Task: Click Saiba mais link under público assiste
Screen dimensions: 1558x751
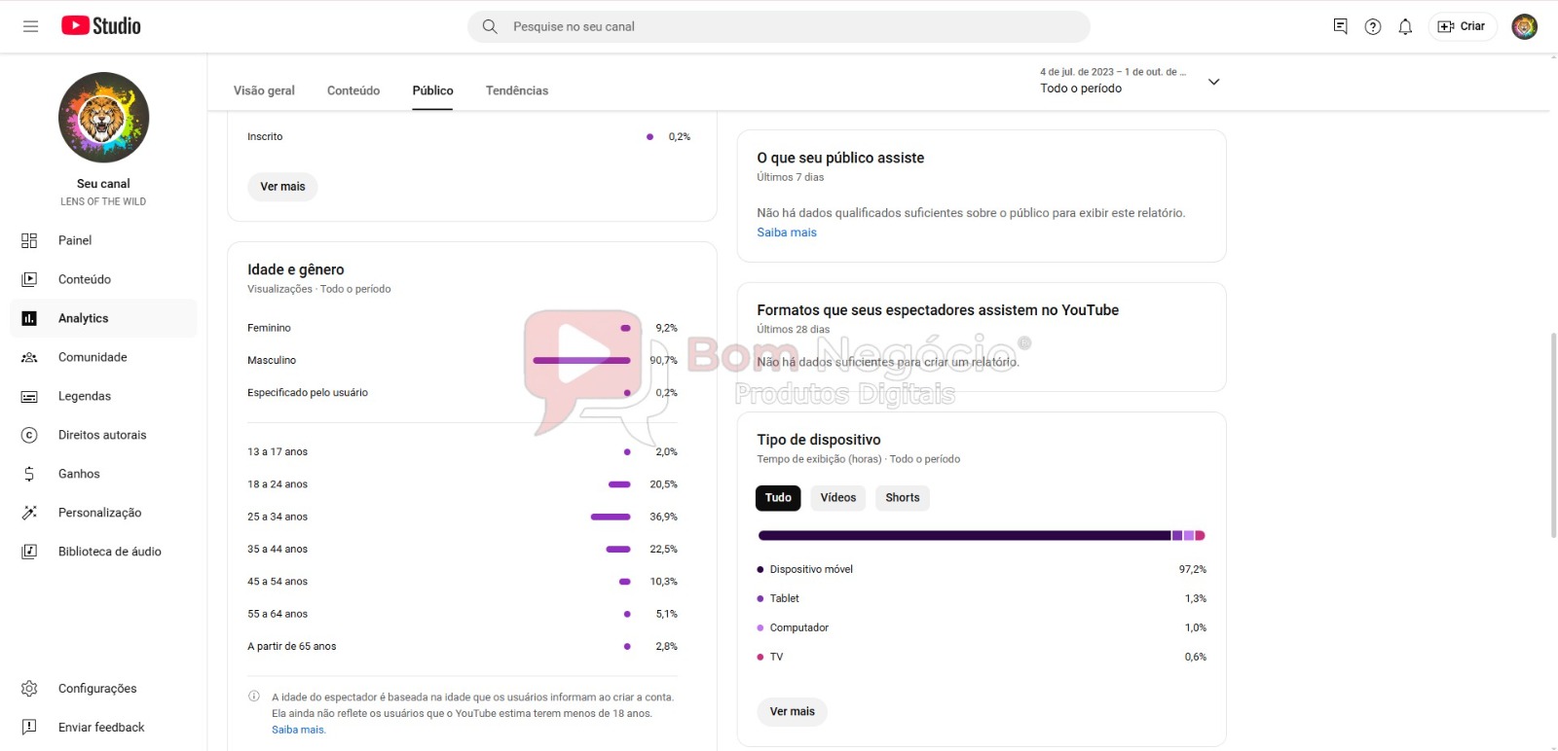Action: point(787,232)
